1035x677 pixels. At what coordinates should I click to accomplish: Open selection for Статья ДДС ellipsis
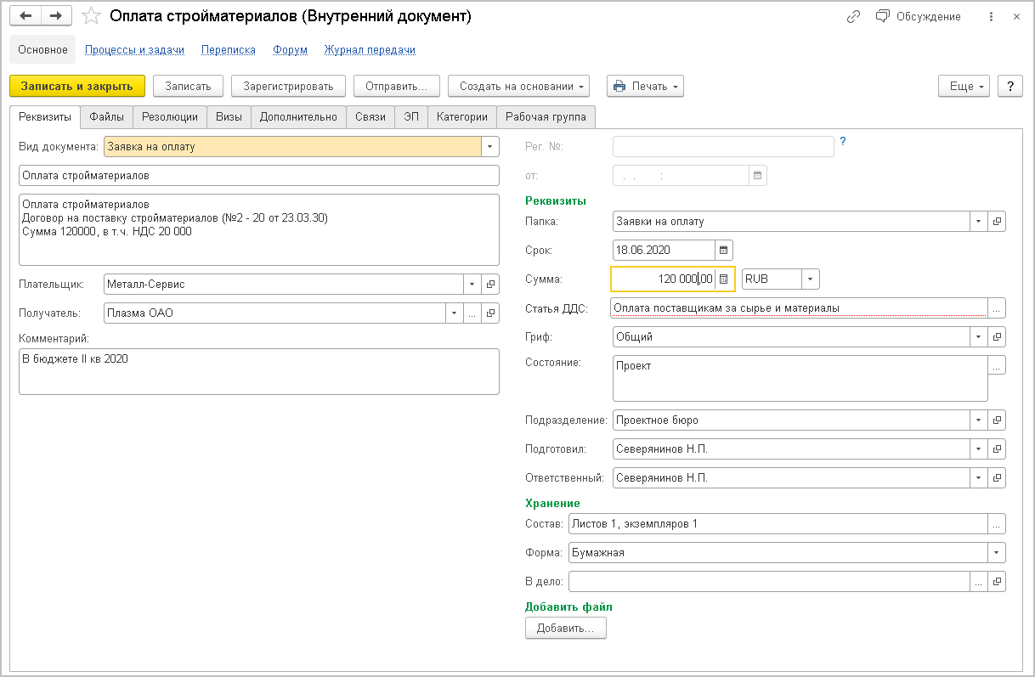(997, 308)
